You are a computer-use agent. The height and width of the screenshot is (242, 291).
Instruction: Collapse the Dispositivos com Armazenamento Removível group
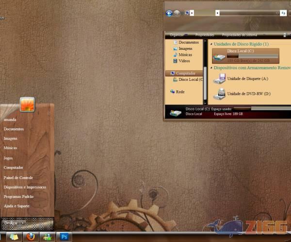tap(211, 68)
